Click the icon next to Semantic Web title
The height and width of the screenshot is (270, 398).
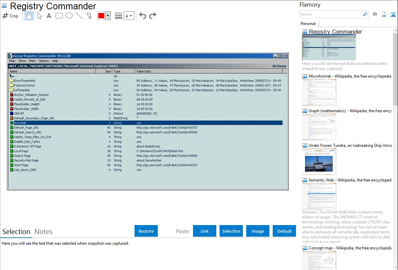point(305,180)
